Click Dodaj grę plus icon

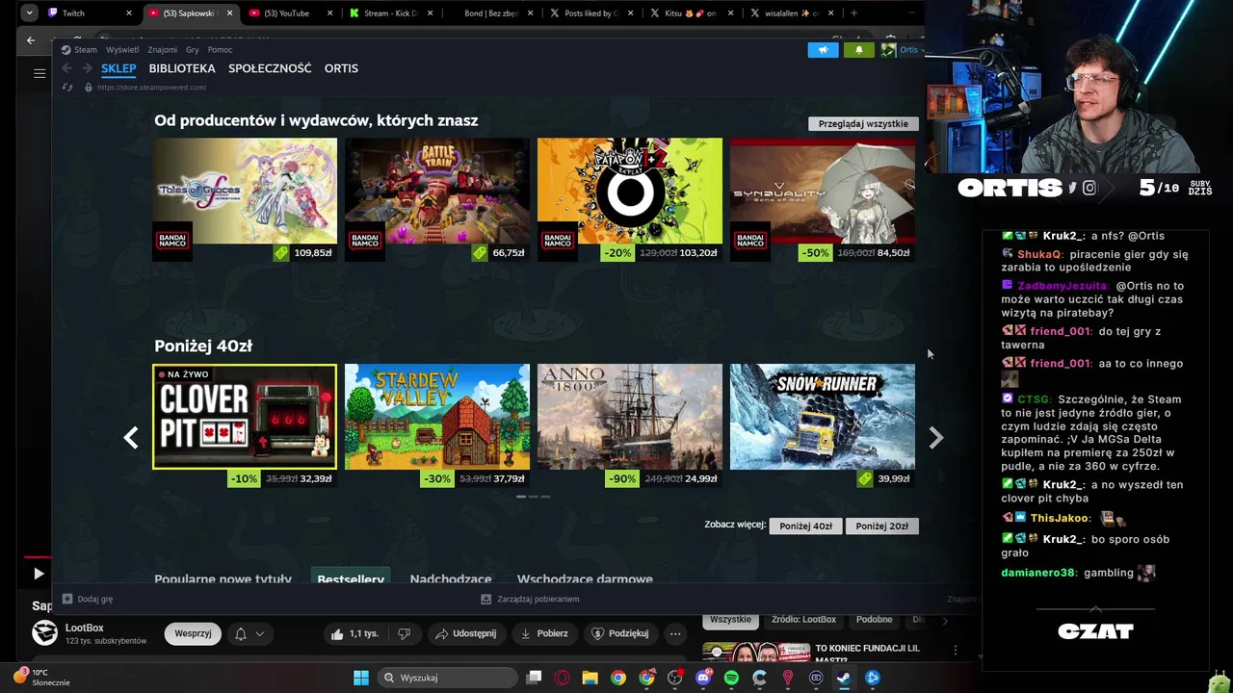click(67, 599)
